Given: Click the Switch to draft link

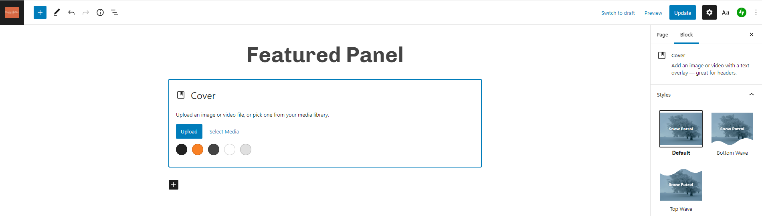Looking at the screenshot, I should pyautogui.click(x=618, y=13).
